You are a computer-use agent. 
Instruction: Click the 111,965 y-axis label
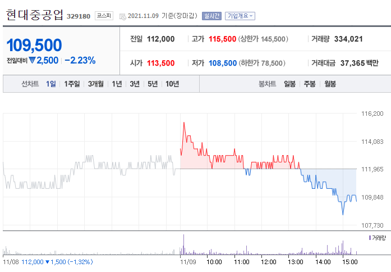[372, 169]
